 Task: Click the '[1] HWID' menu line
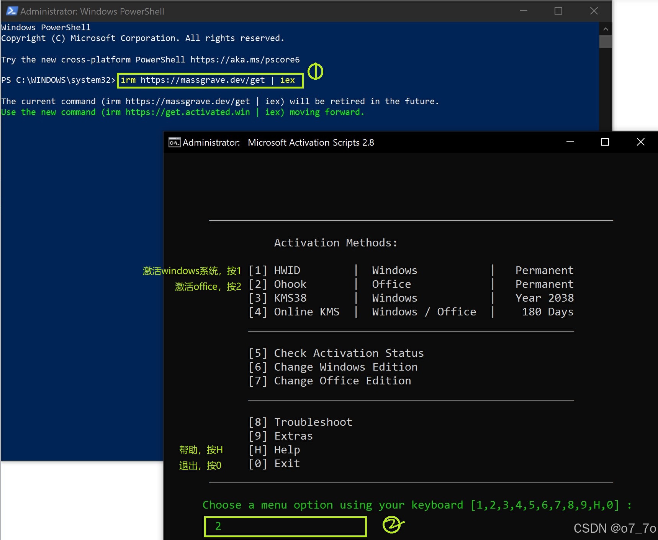click(x=411, y=270)
